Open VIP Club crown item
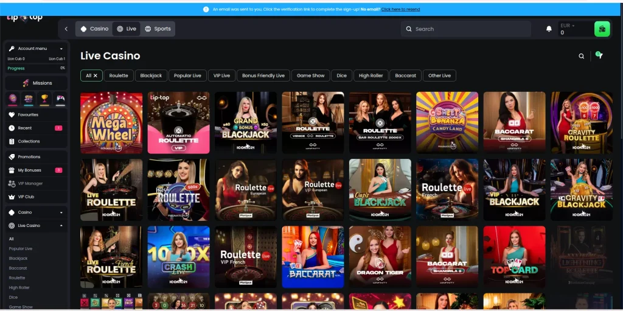623x311 pixels. (x=36, y=197)
